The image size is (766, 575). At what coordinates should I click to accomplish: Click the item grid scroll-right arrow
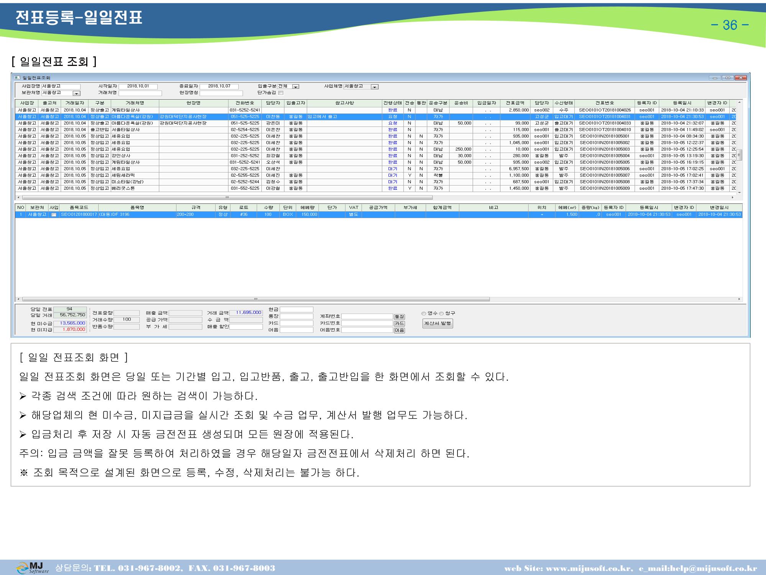(x=740, y=299)
